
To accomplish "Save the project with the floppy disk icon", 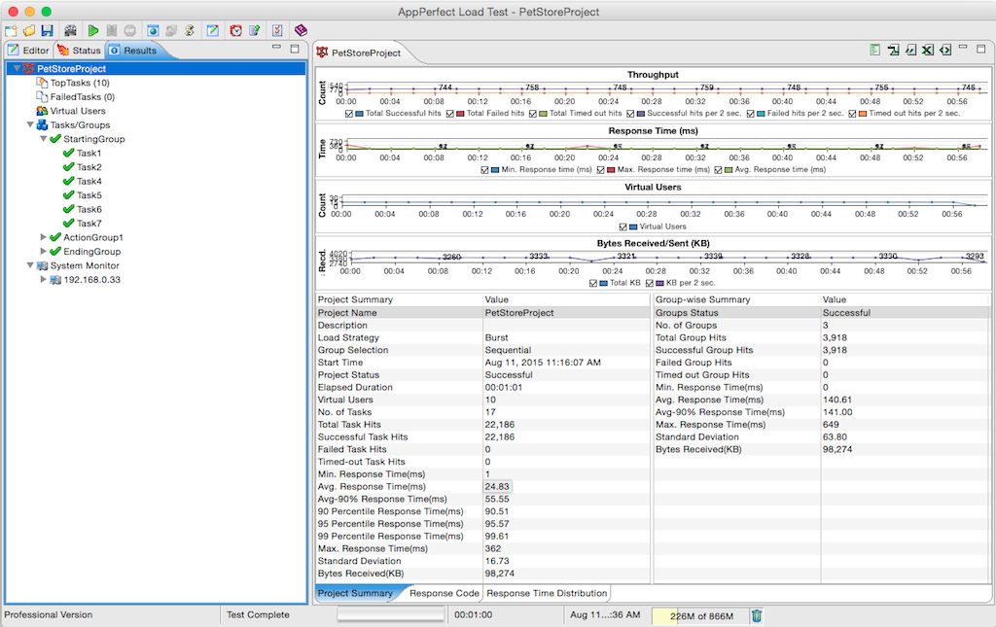I will coord(47,30).
